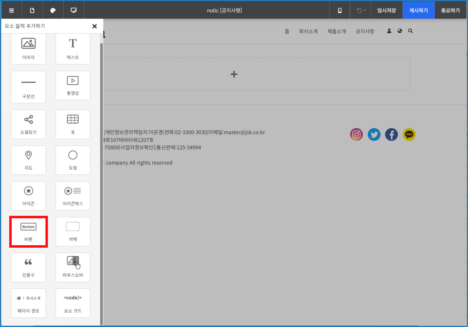Screen dimensions: 468x327
Task: Add a 소셜링크 social link block
Action: click(x=28, y=124)
